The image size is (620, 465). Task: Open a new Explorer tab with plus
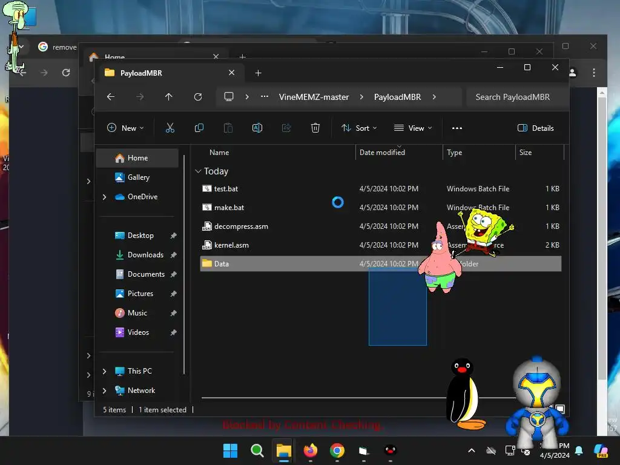pyautogui.click(x=258, y=73)
